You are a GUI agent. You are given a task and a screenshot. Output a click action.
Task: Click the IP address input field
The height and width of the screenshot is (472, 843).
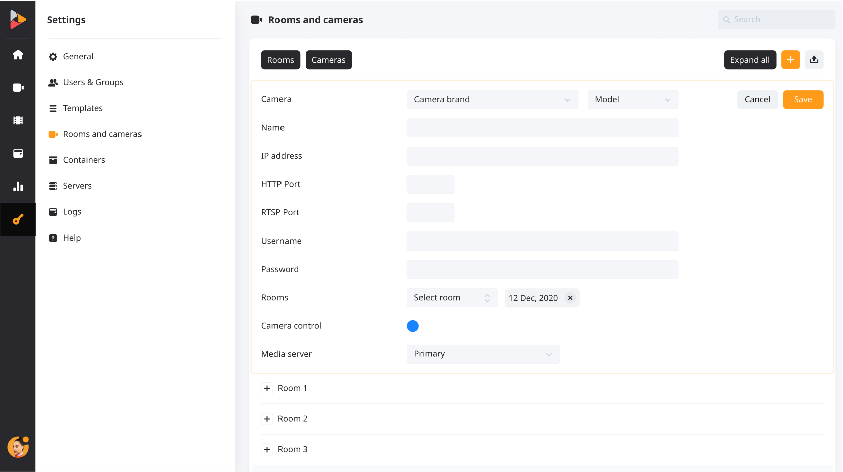click(x=542, y=156)
